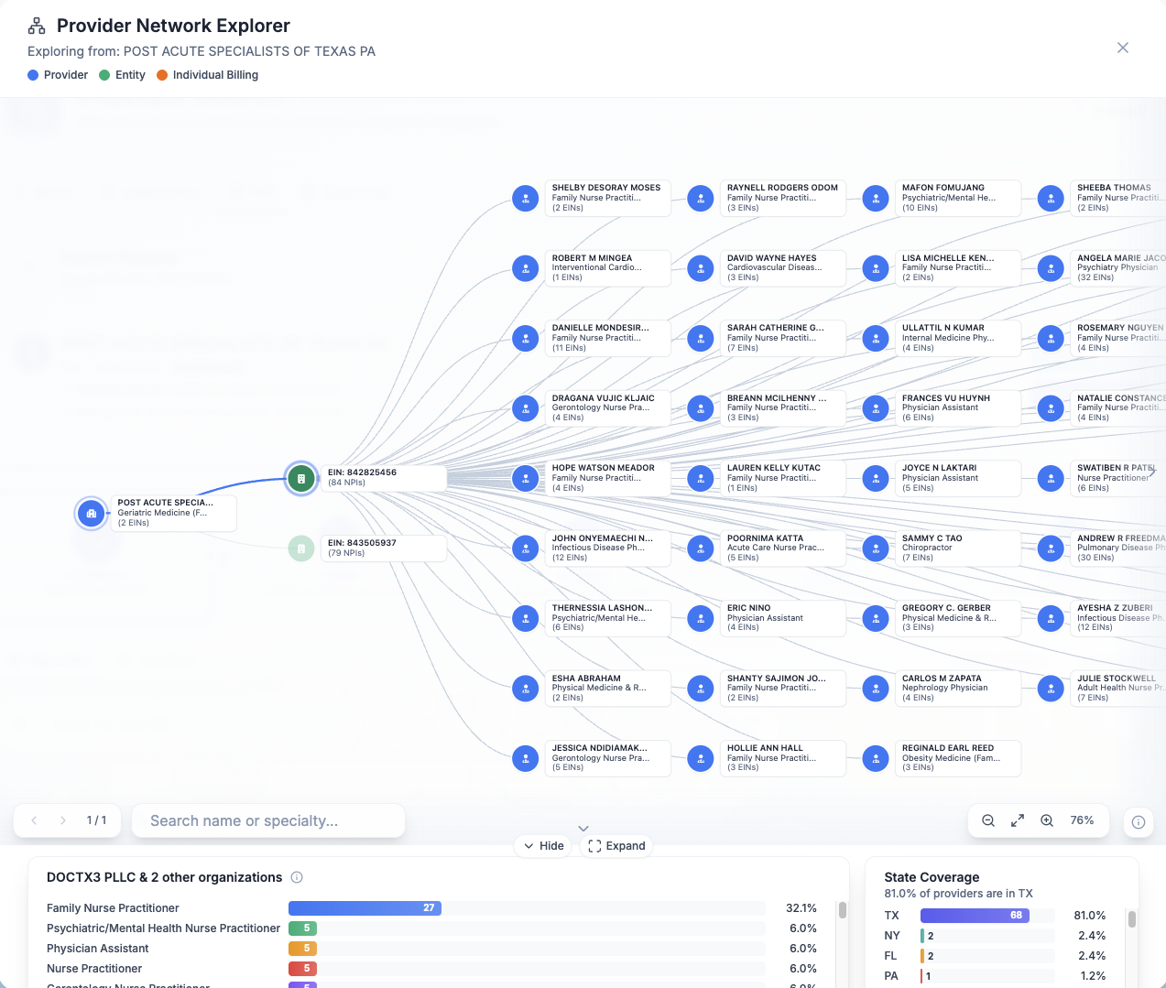Click the green EIN 842825456 entity icon
1166x988 pixels.
300,478
